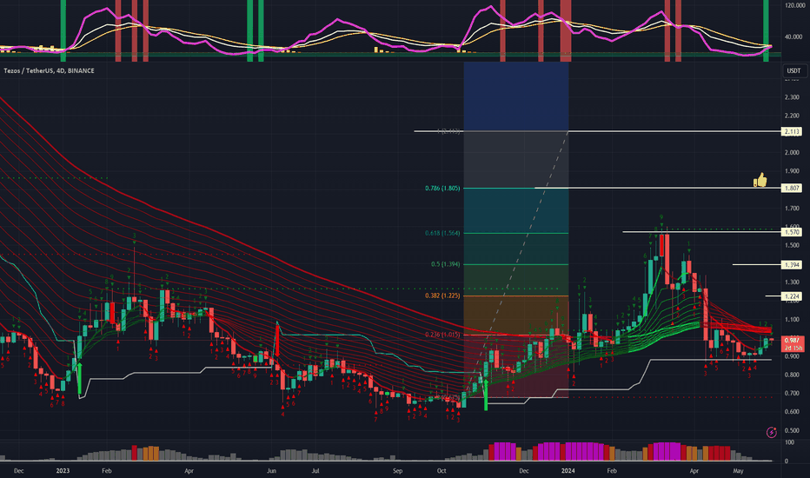Click the pink lightning bolt icon
The height and width of the screenshot is (478, 810).
(771, 432)
